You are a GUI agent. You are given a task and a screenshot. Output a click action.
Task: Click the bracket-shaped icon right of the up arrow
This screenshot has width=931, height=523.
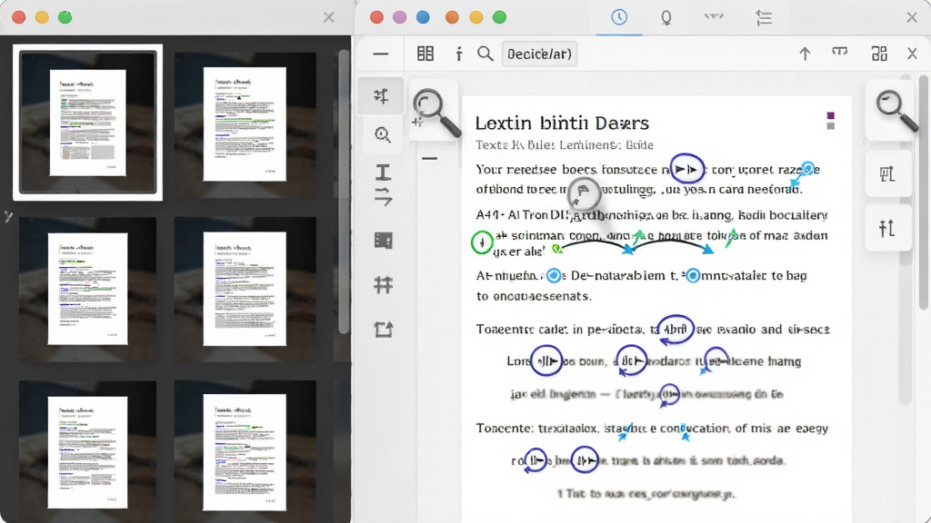tap(839, 52)
